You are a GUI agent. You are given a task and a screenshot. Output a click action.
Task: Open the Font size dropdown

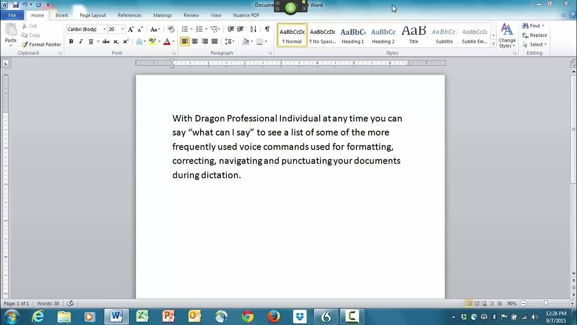(x=123, y=29)
